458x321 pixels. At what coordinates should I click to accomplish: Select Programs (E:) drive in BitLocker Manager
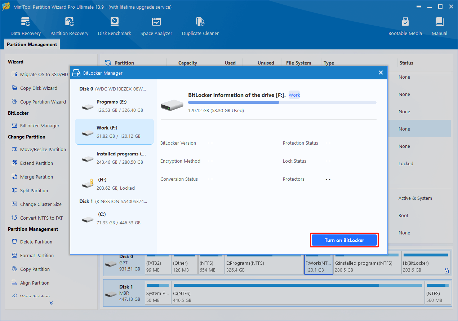coord(115,106)
